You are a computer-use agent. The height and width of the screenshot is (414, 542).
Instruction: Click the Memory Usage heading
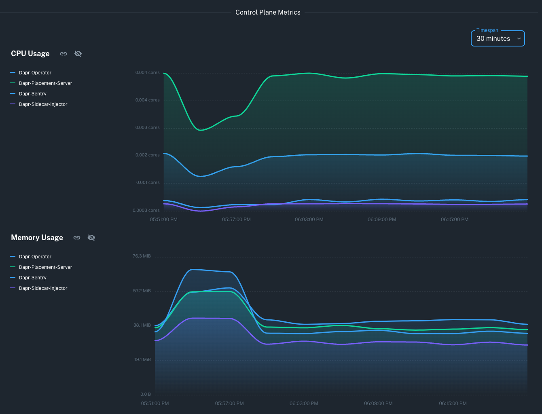click(37, 238)
